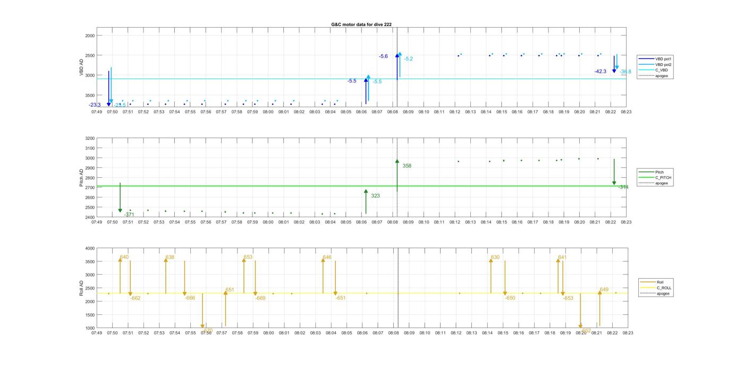744x368 pixels.
Task: Click the Pitch plot '2700' y-axis tick label
Action: coord(90,188)
